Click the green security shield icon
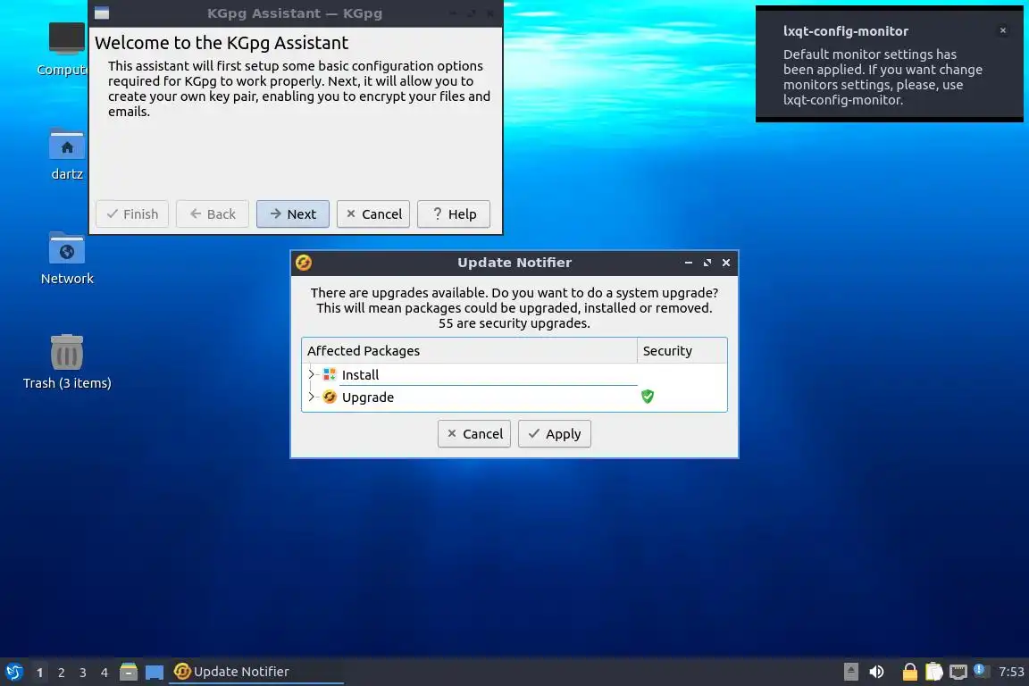 648,396
